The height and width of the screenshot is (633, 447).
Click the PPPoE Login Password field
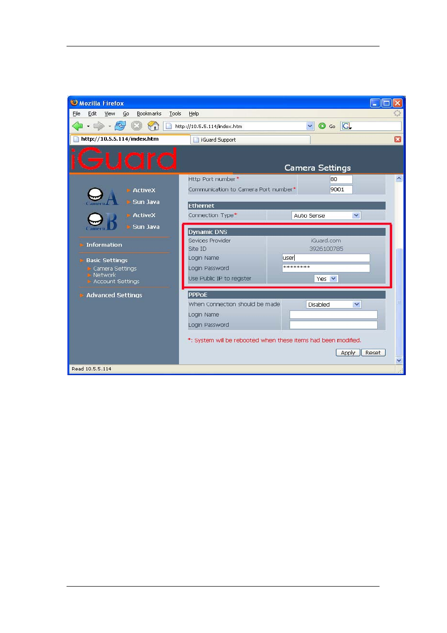tap(334, 325)
